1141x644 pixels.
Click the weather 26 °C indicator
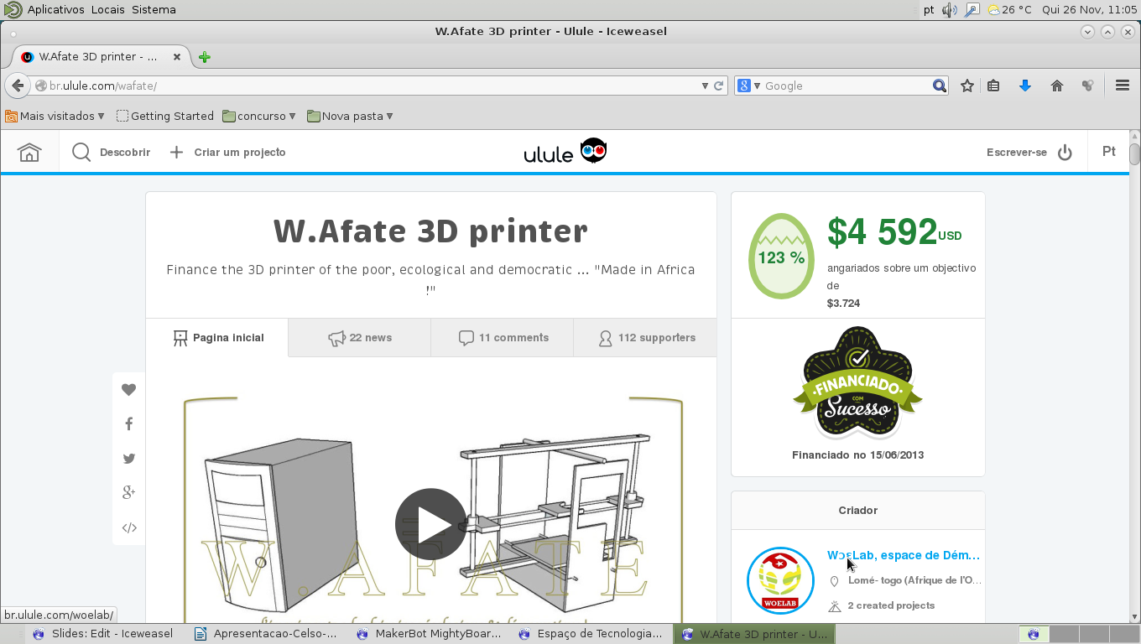(x=1009, y=9)
